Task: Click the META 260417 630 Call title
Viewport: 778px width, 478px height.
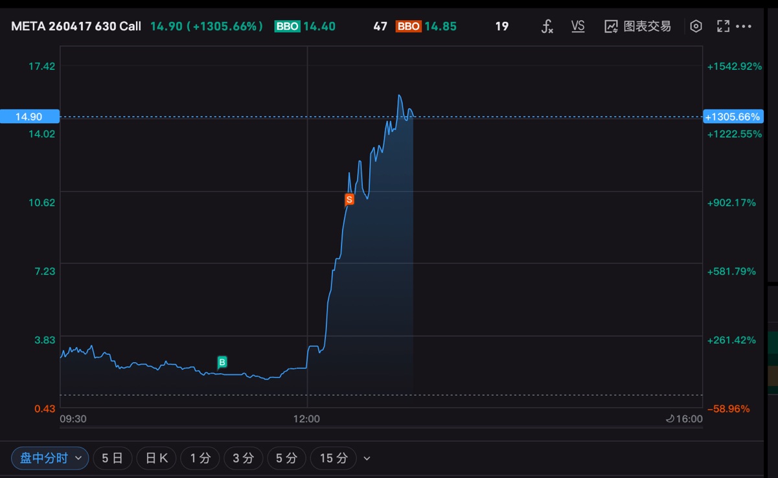Action: coord(76,27)
